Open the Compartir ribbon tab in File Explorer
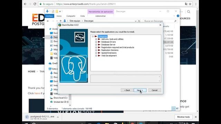Viewport: 221px width, 124px height. point(71,16)
